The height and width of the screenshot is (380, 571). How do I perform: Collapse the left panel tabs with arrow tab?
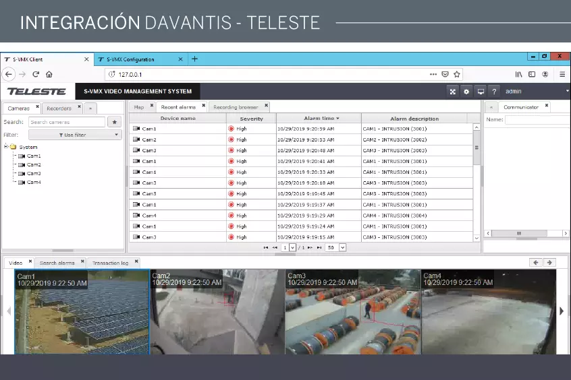pos(90,108)
